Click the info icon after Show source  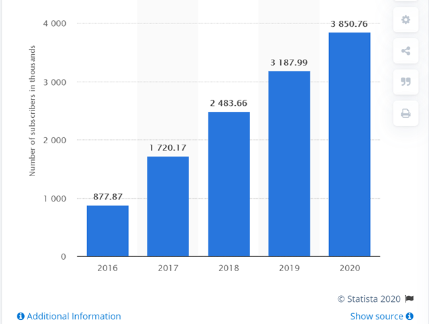(410, 316)
